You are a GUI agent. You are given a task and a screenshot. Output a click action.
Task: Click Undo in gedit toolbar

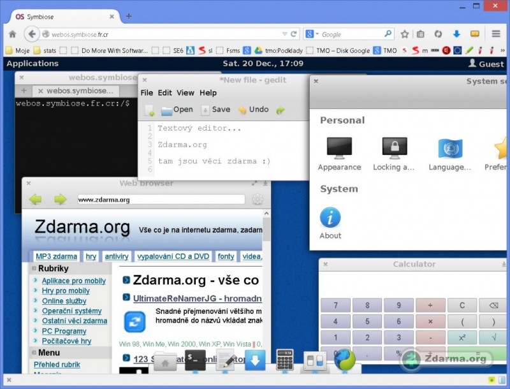253,110
